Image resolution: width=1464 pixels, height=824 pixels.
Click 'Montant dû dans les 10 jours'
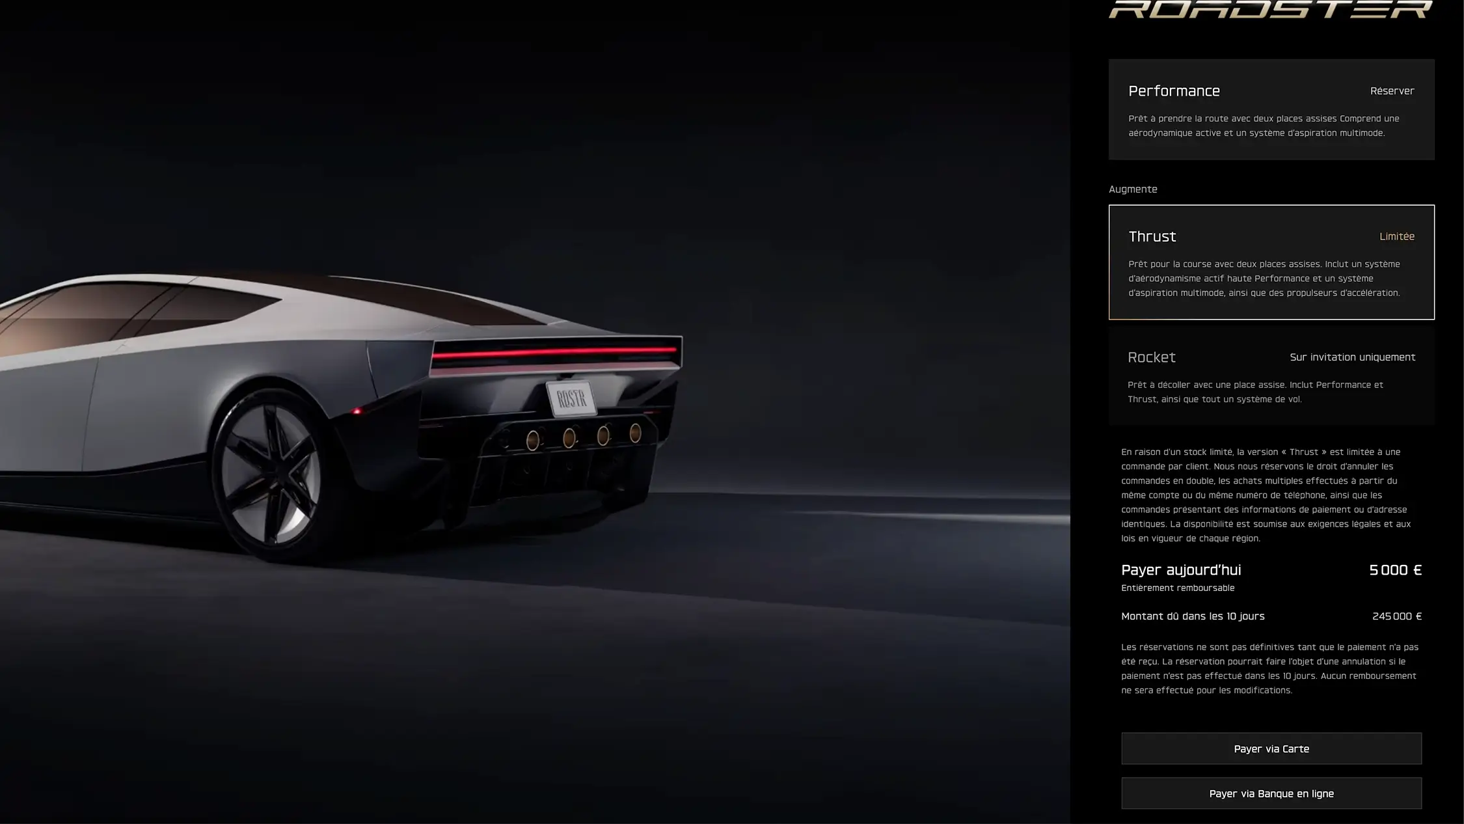pos(1193,616)
